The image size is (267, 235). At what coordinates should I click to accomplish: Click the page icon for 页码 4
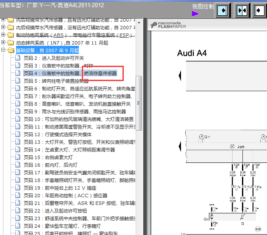point(18,73)
